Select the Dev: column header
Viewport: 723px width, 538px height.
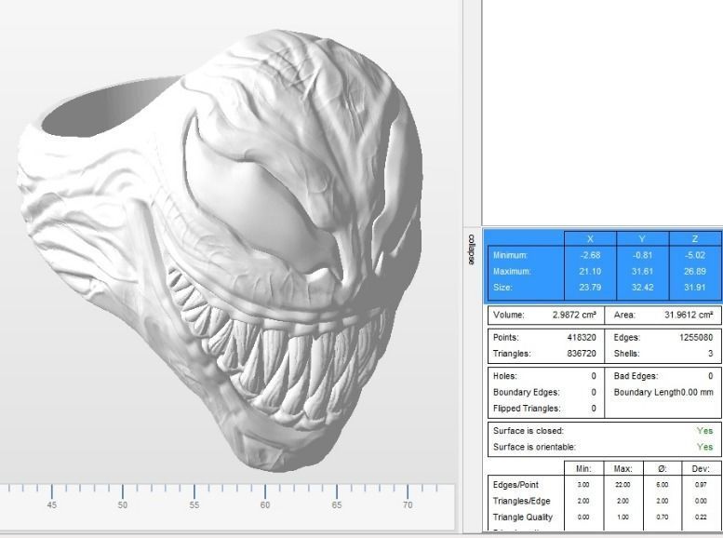point(701,469)
